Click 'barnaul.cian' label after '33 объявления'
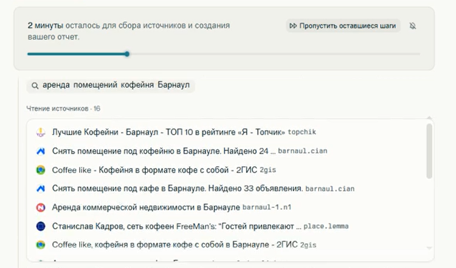Screen dimensions: 456x268 tap(330, 189)
